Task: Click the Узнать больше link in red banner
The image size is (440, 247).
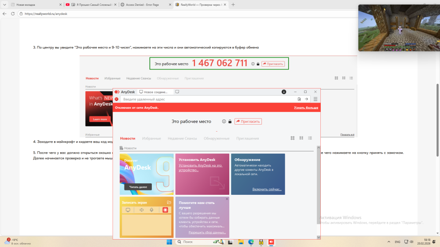Action: (x=306, y=107)
